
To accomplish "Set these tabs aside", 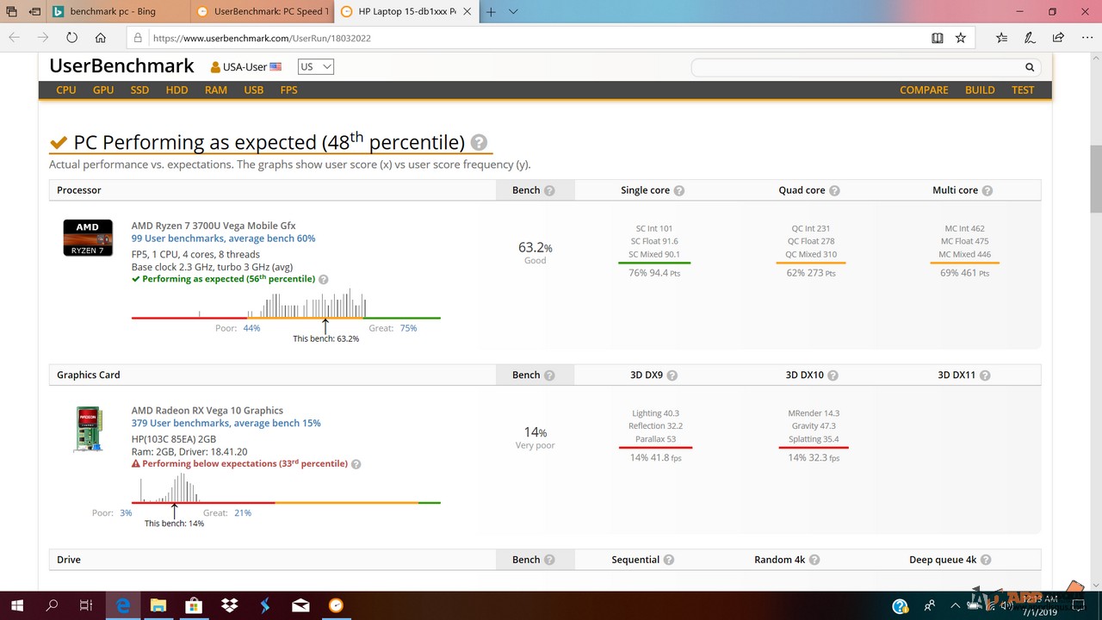I will [34, 12].
